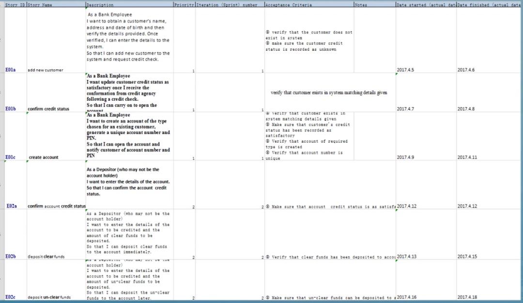Image resolution: width=523 pixels, height=303 pixels.
Task: Select finish date 2017.4.18
Action: pyautogui.click(x=467, y=297)
